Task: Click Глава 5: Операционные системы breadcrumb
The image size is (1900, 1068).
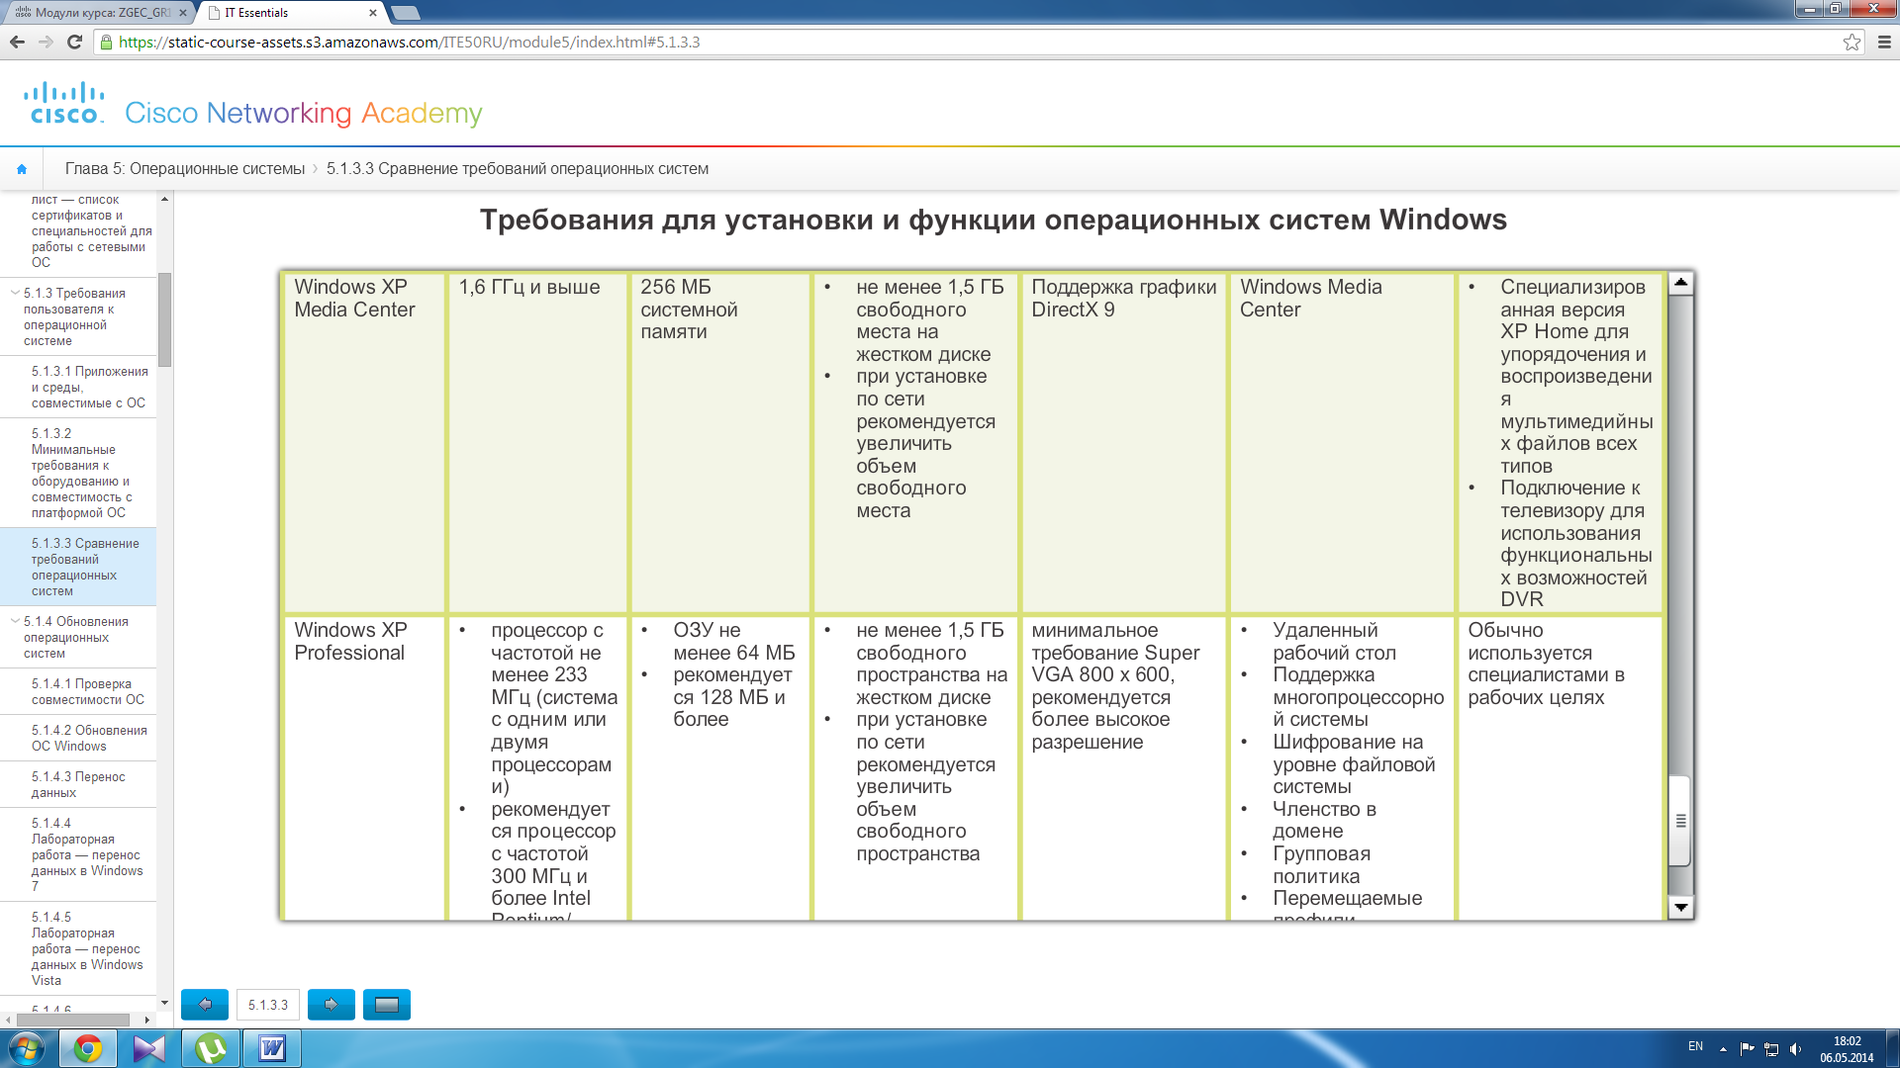Action: click(185, 169)
